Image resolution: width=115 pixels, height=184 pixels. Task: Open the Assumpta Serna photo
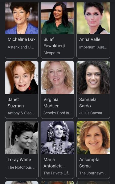pyautogui.click(x=93, y=138)
